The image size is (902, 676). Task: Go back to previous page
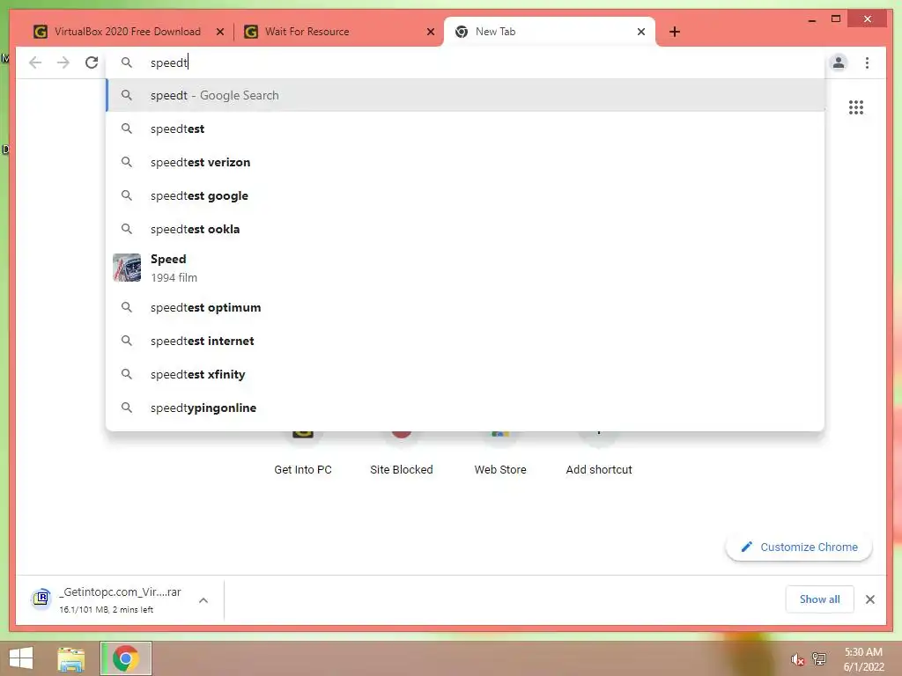point(35,62)
